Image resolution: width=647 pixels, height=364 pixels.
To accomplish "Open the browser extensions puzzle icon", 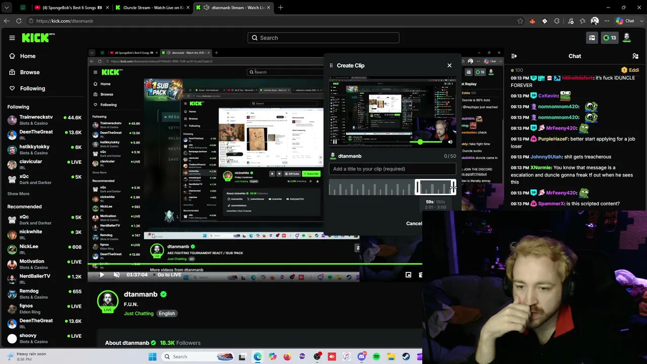I will point(557,21).
